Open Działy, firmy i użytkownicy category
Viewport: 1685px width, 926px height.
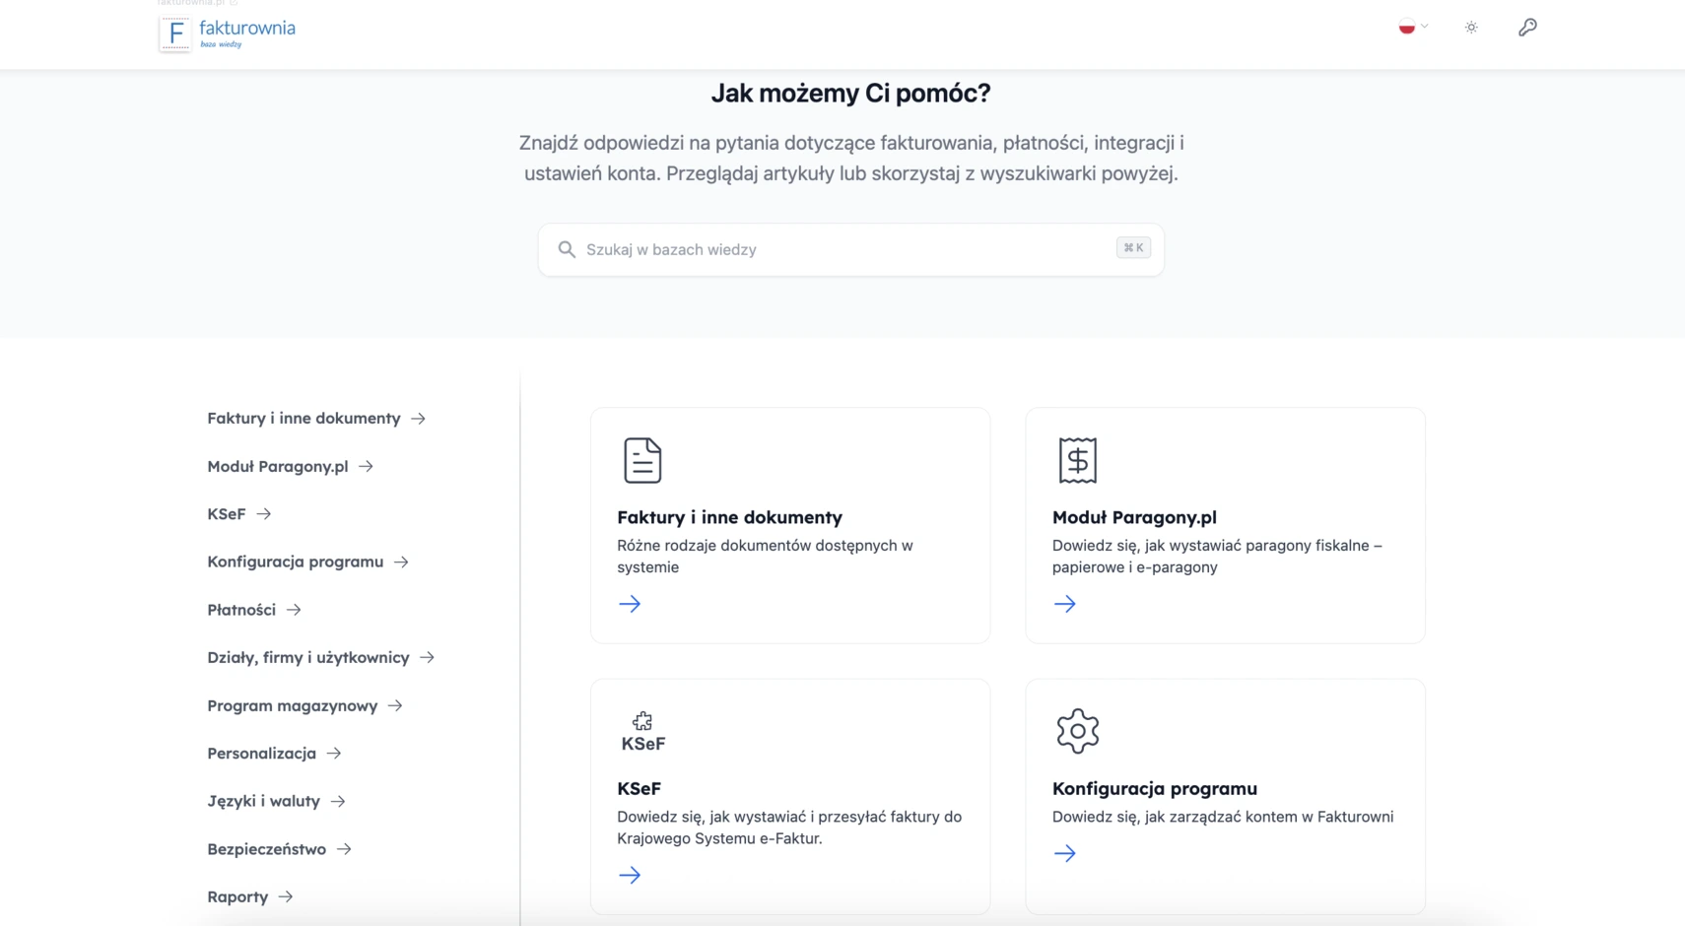point(308,658)
